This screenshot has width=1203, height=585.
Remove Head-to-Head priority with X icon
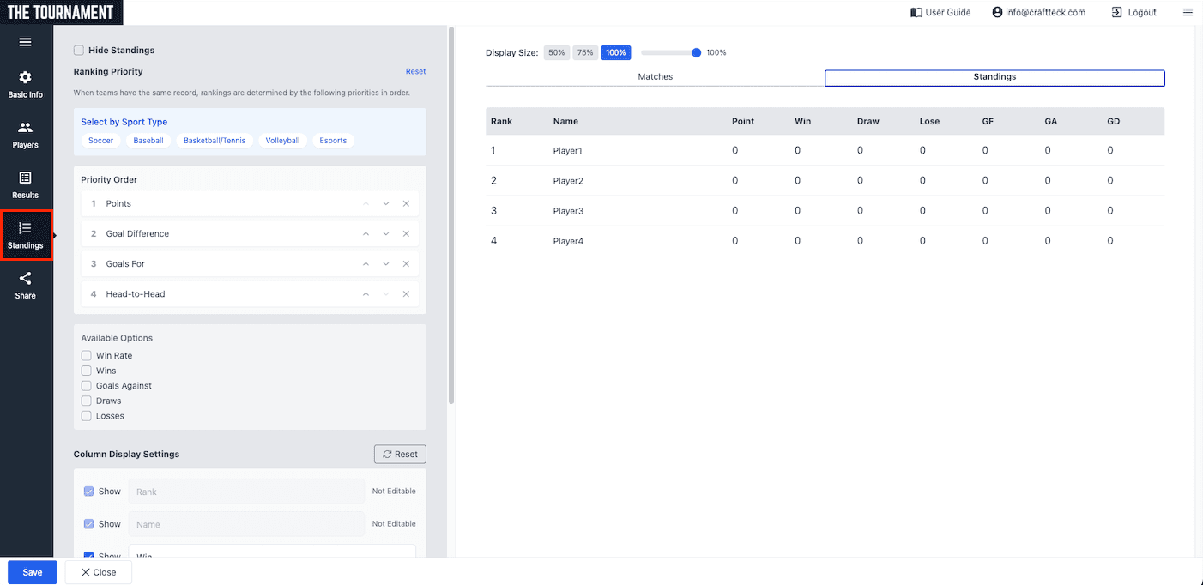(406, 294)
